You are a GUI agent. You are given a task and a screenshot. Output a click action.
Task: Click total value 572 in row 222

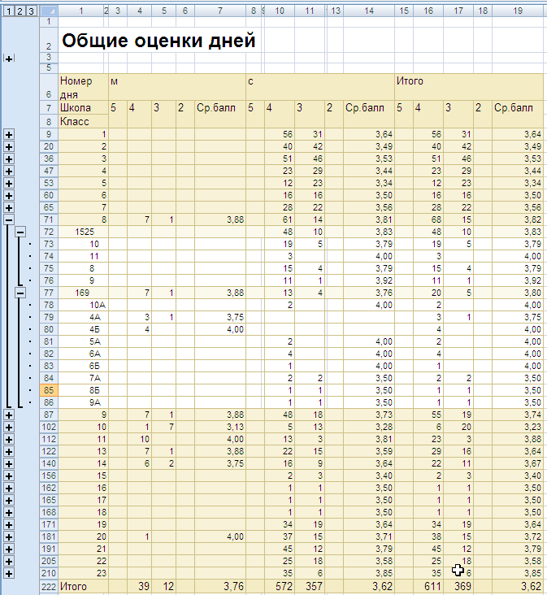[280, 587]
